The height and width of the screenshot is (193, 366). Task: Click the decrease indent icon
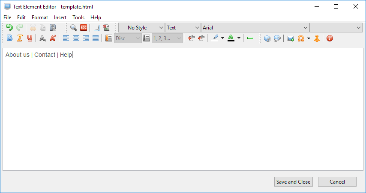[191, 38]
